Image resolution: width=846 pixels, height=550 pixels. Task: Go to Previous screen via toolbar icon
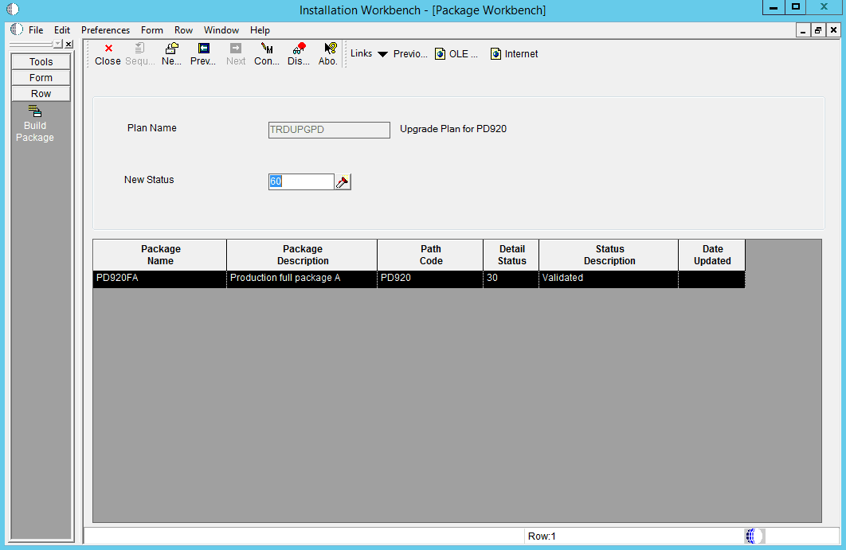(203, 49)
